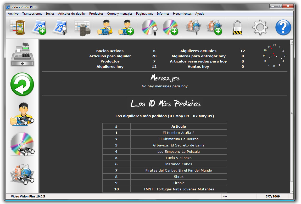
Task: Open the Informes menu
Action: (x=163, y=14)
